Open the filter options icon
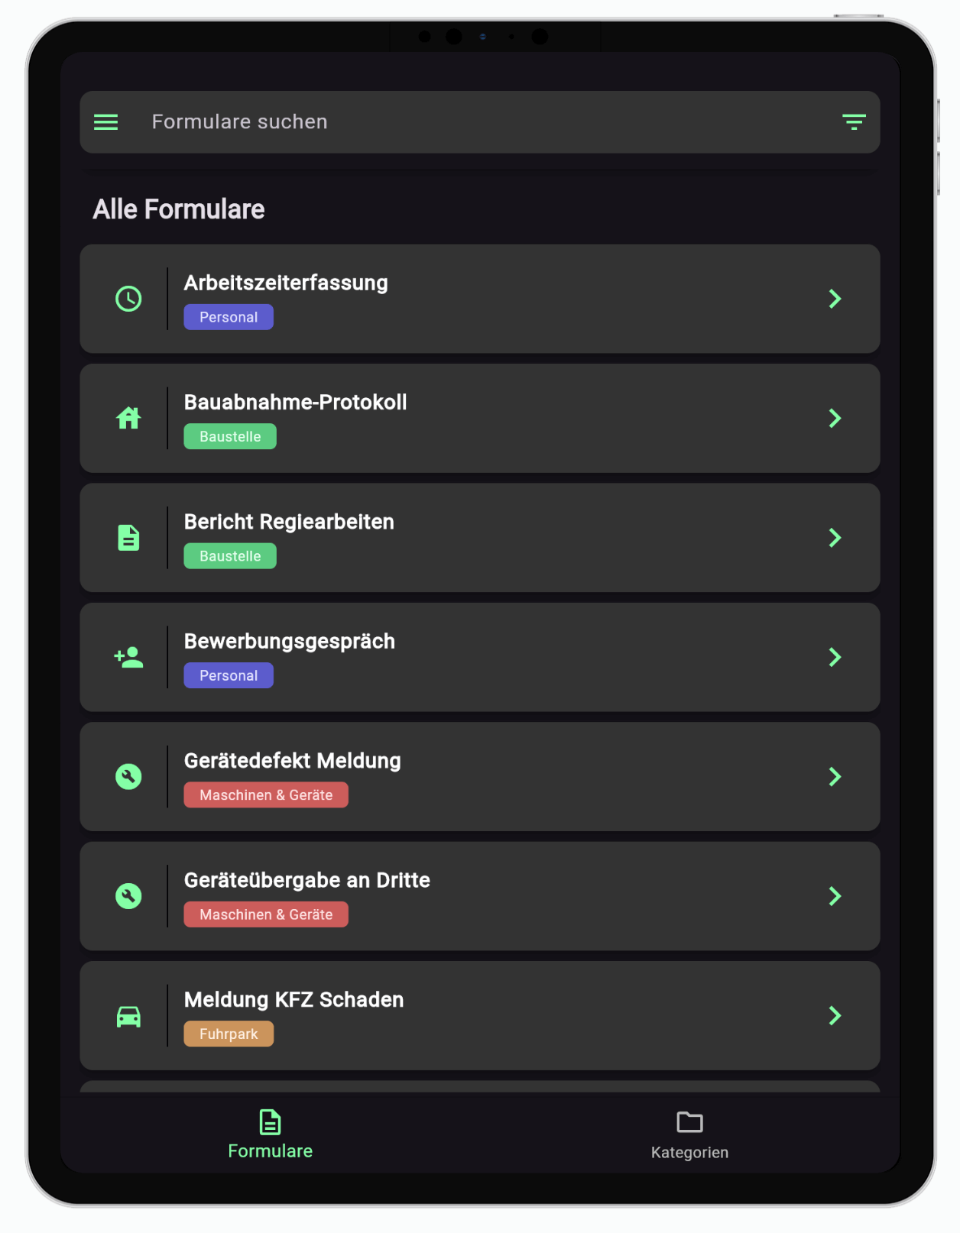 pos(854,122)
